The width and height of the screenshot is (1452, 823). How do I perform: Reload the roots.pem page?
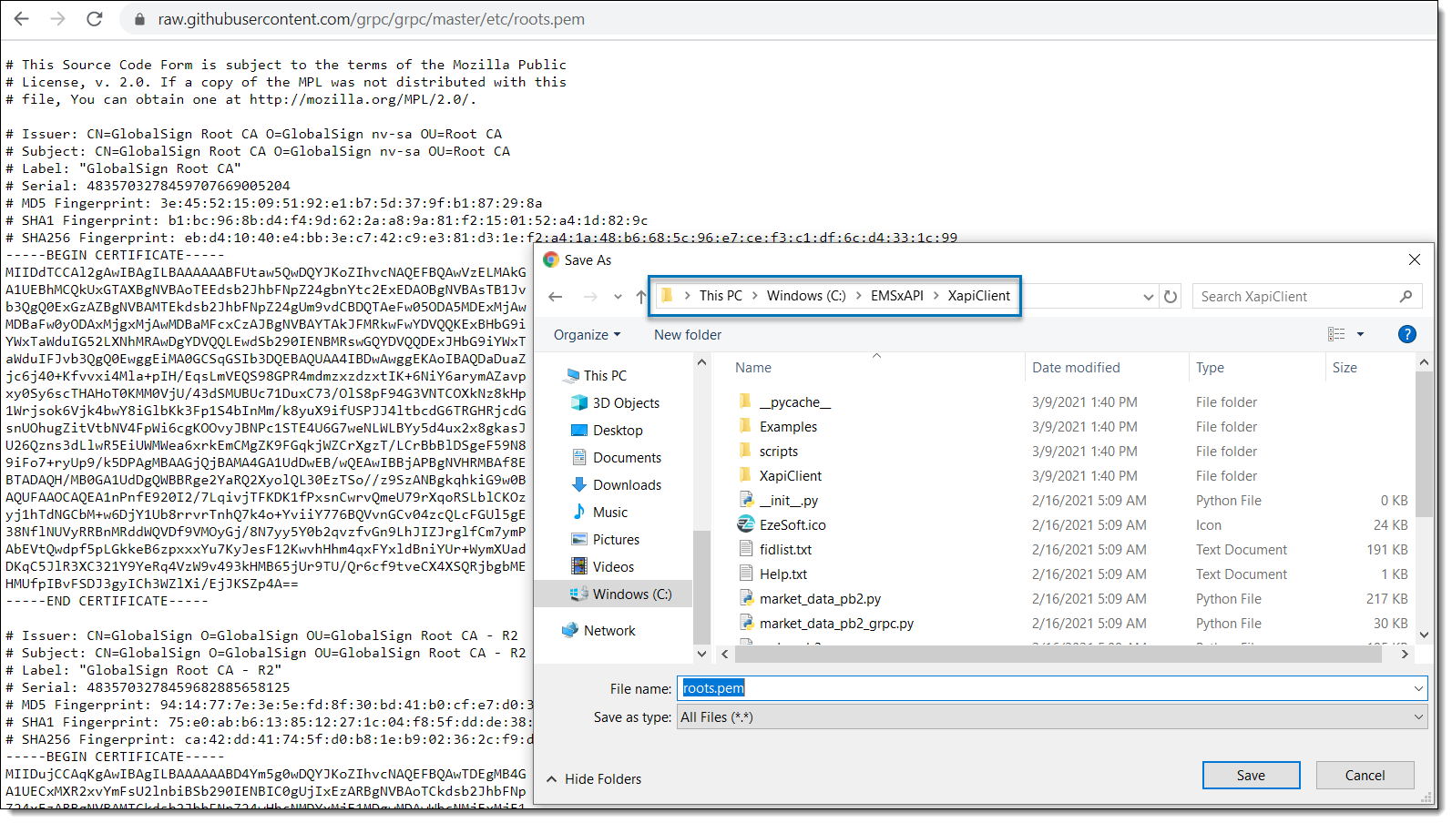tap(95, 18)
